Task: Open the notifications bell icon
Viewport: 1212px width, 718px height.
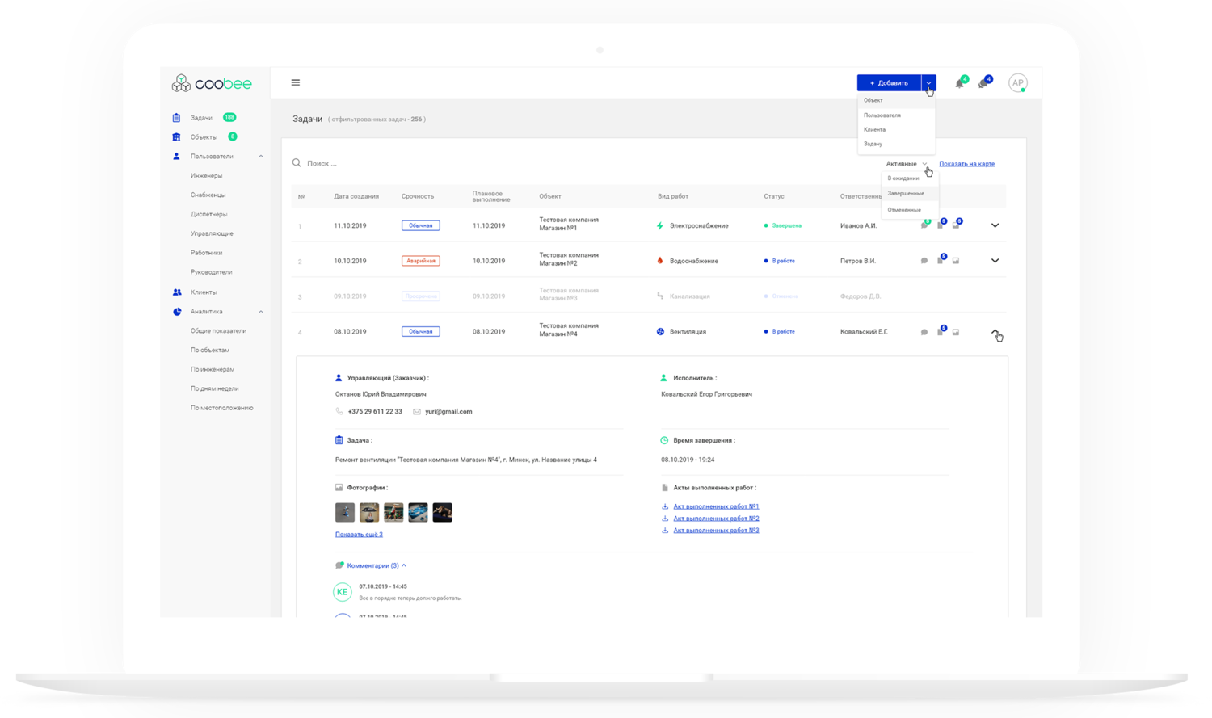Action: [x=959, y=83]
